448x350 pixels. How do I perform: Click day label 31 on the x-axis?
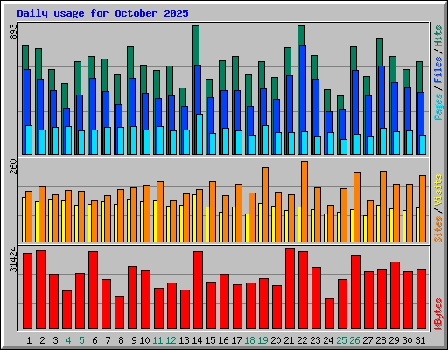point(420,340)
